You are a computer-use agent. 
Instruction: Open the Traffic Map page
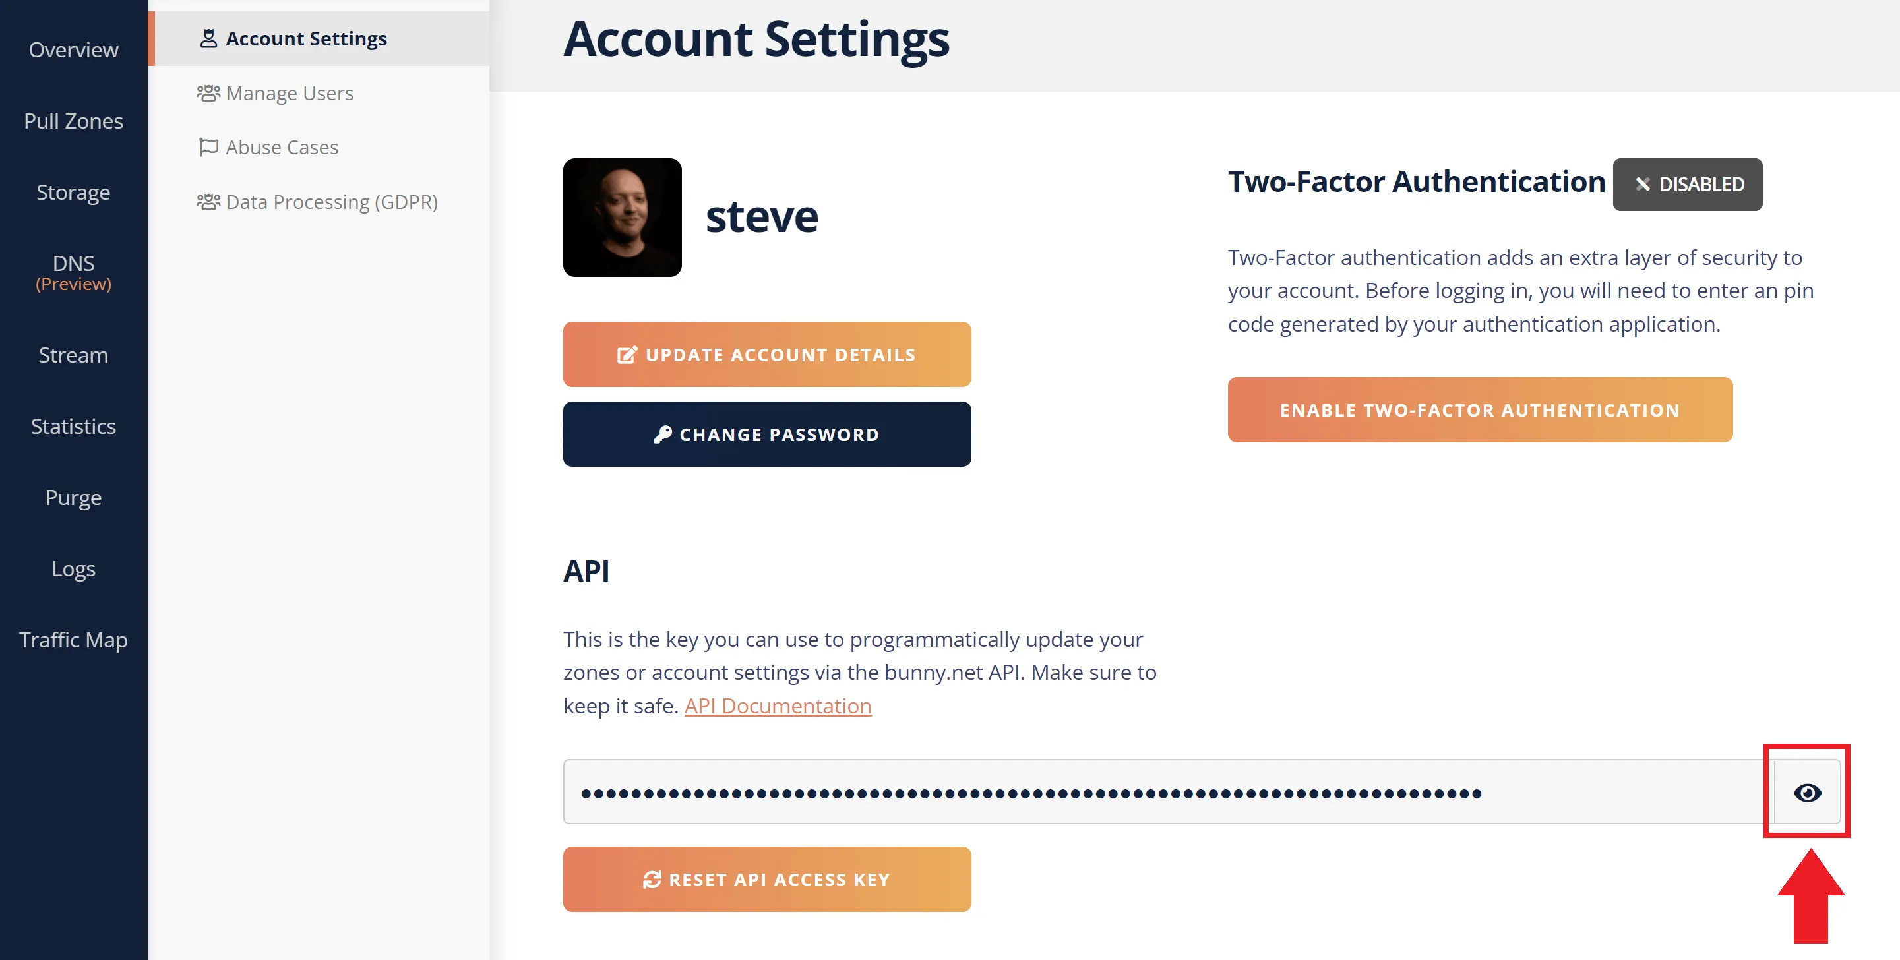(73, 640)
